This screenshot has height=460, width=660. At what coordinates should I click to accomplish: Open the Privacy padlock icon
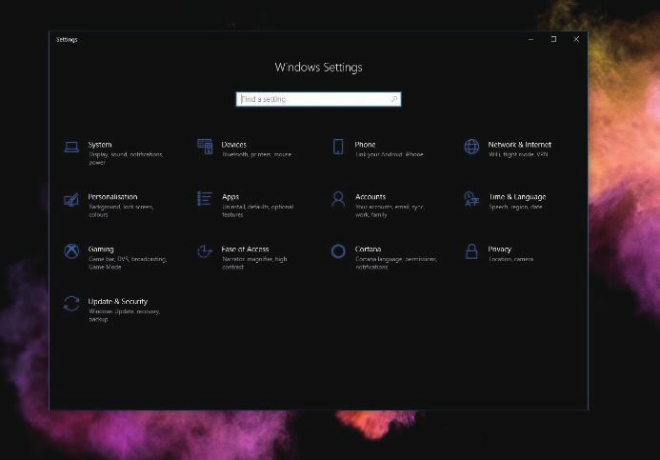[x=471, y=251]
